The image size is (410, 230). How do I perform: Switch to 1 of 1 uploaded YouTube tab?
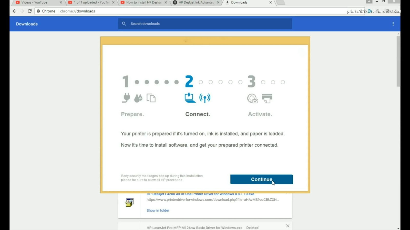click(x=91, y=2)
